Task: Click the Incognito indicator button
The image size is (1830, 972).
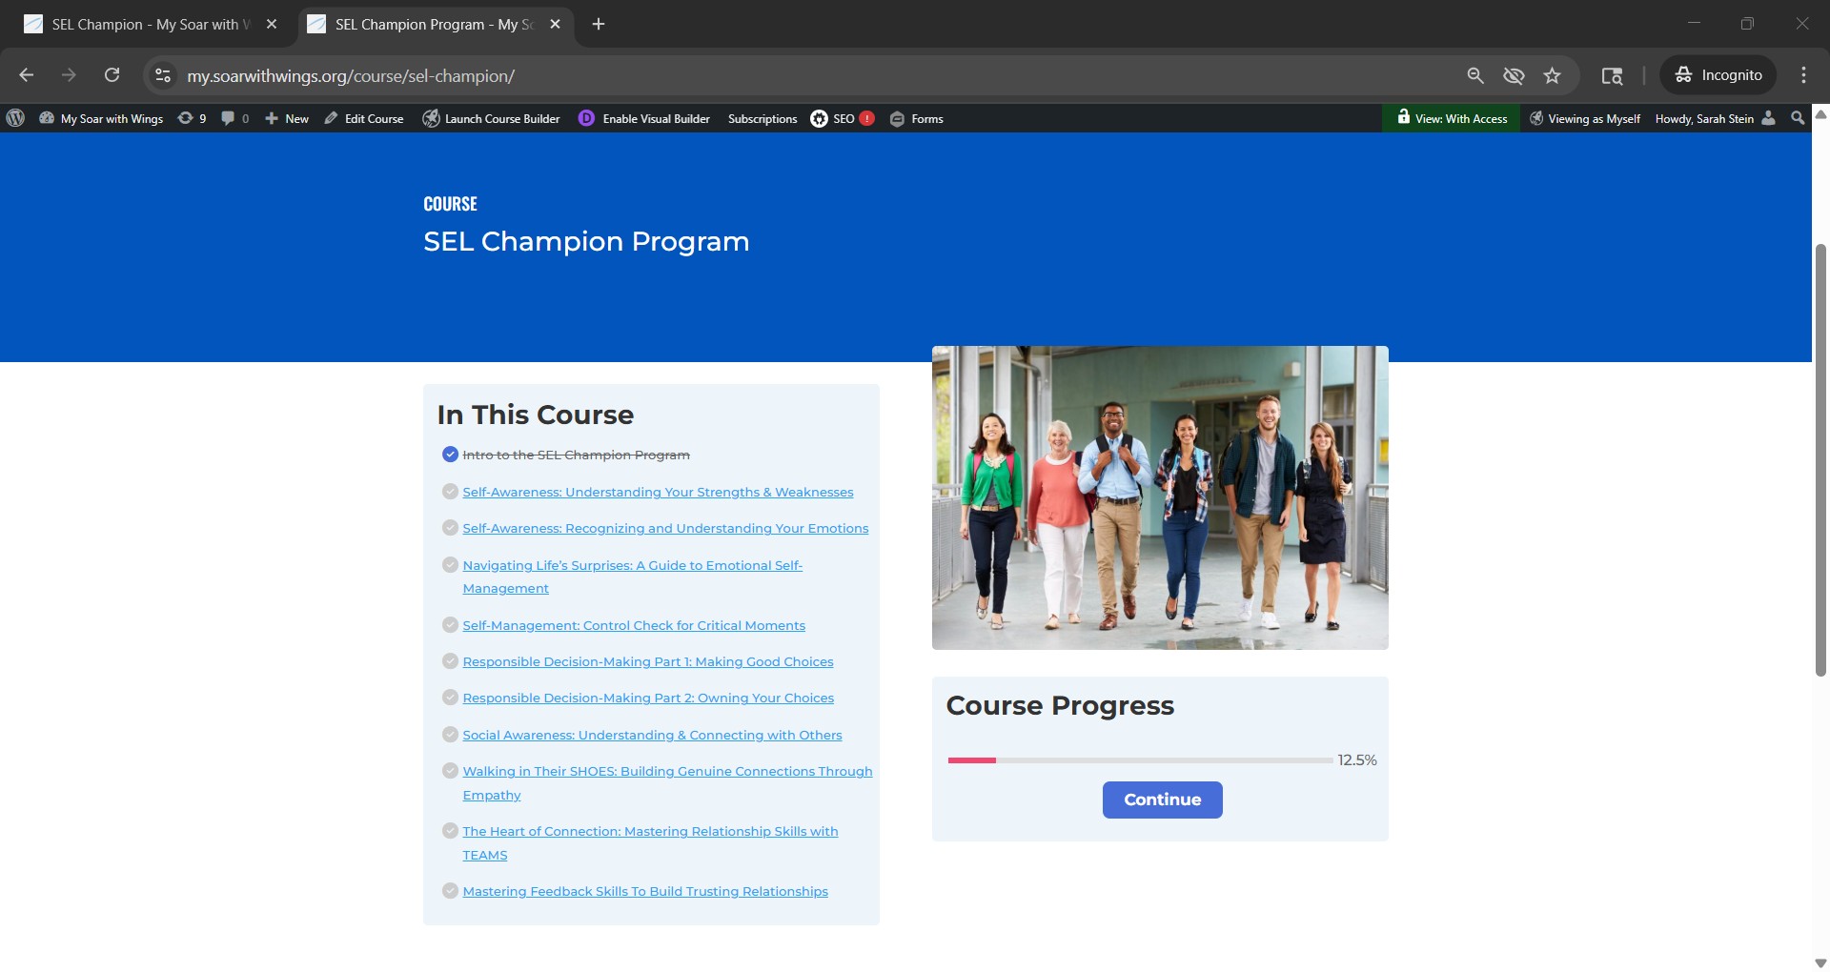Action: click(x=1718, y=75)
